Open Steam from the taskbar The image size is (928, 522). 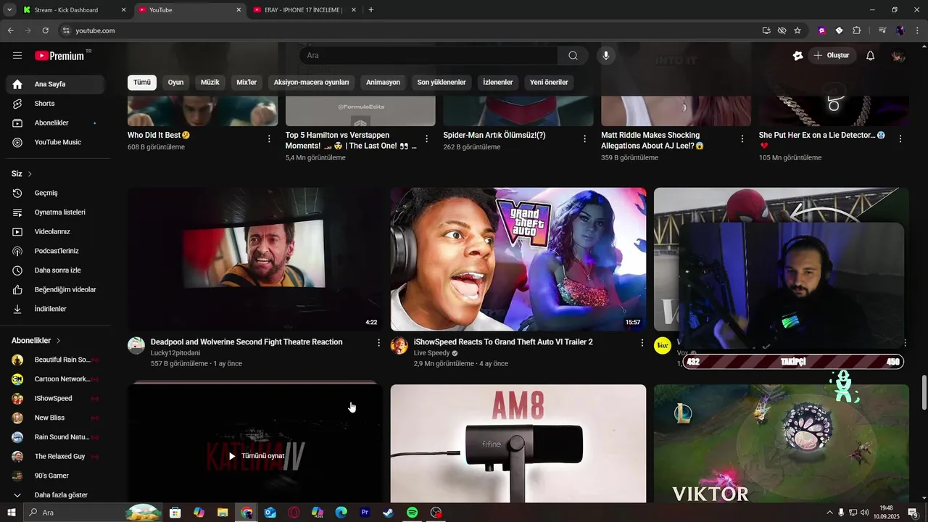(389, 513)
